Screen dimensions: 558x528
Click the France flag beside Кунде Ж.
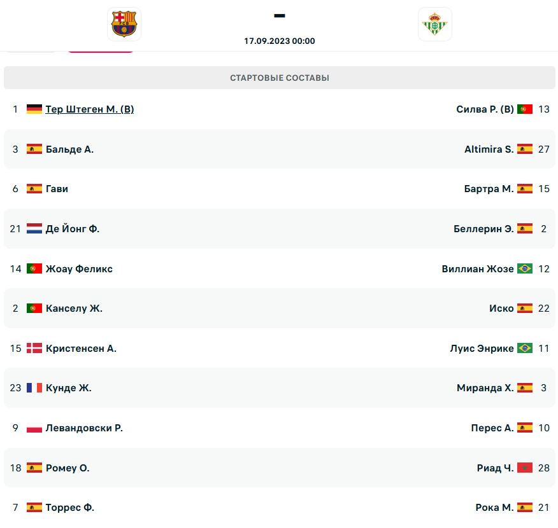point(34,387)
